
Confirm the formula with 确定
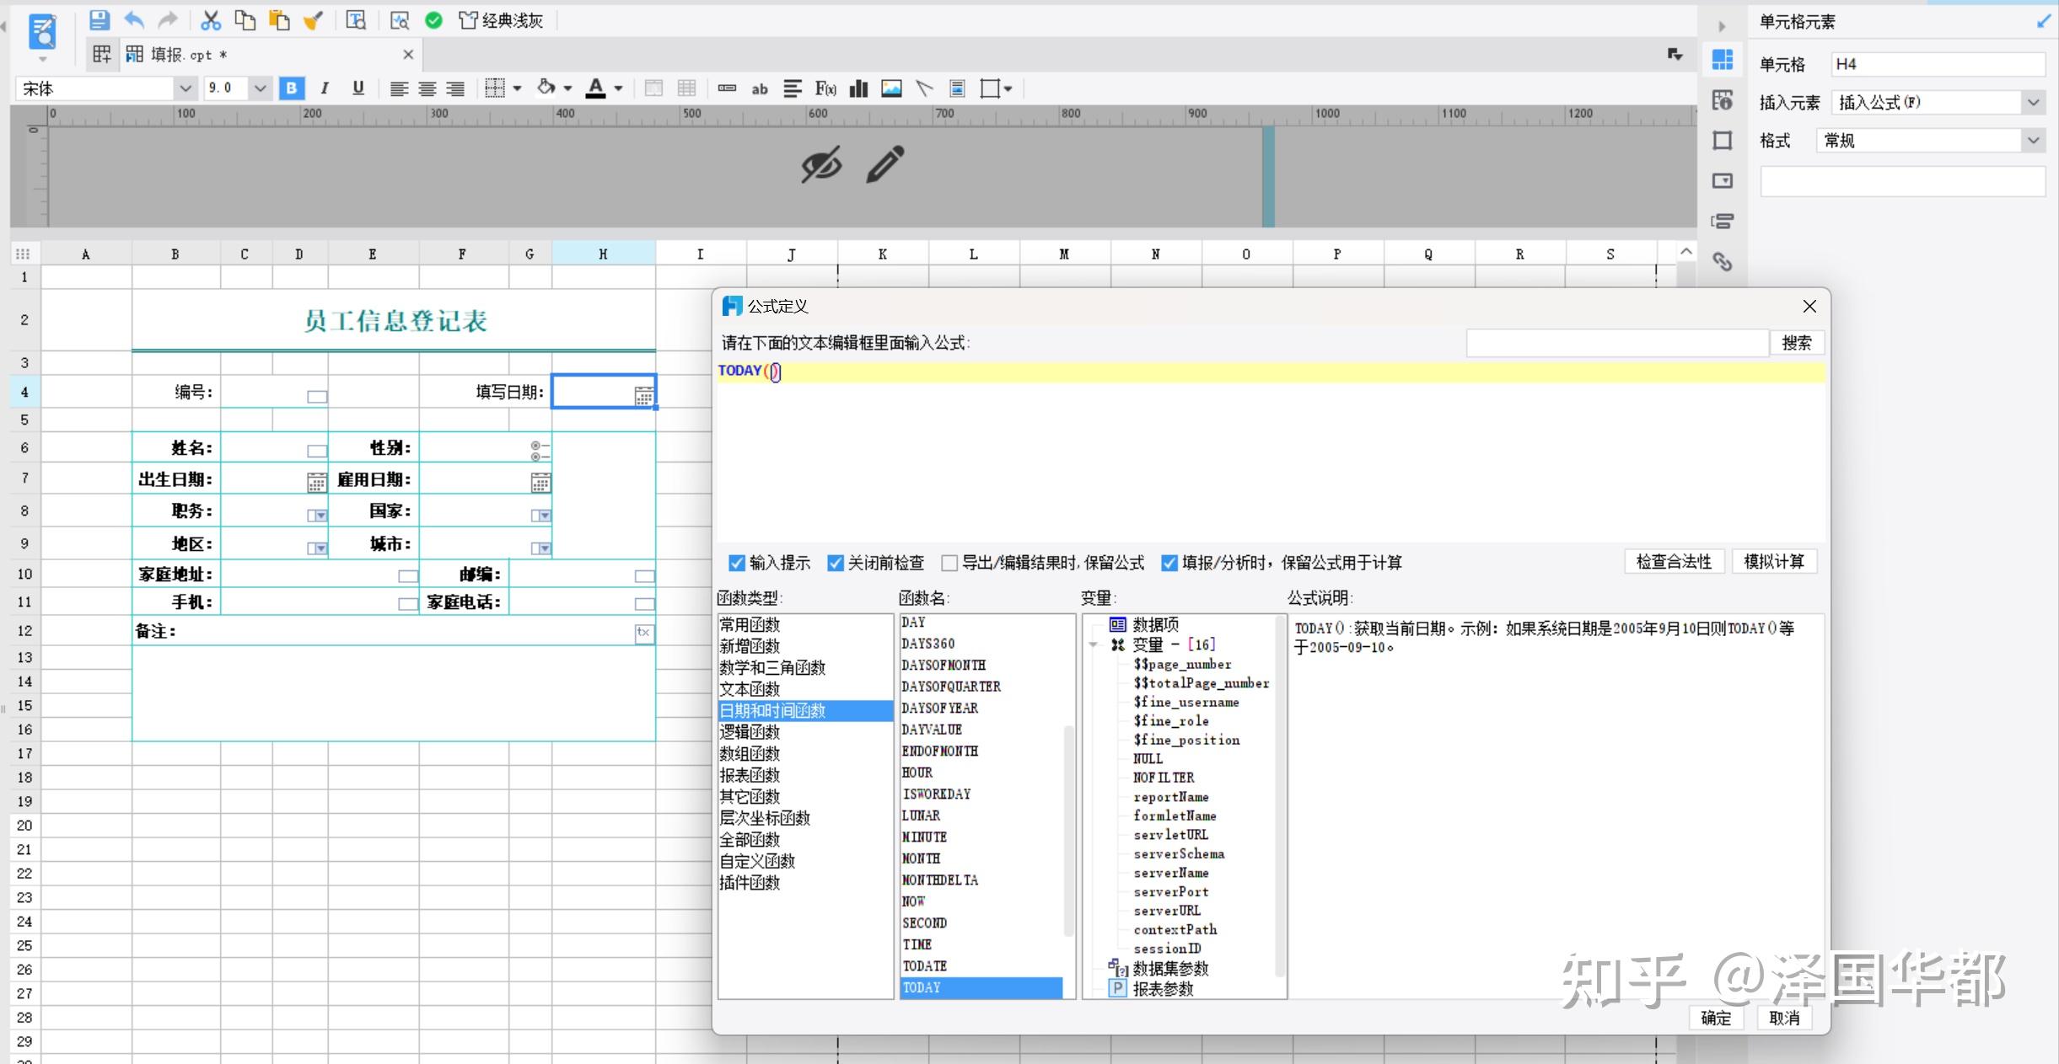point(1716,1018)
